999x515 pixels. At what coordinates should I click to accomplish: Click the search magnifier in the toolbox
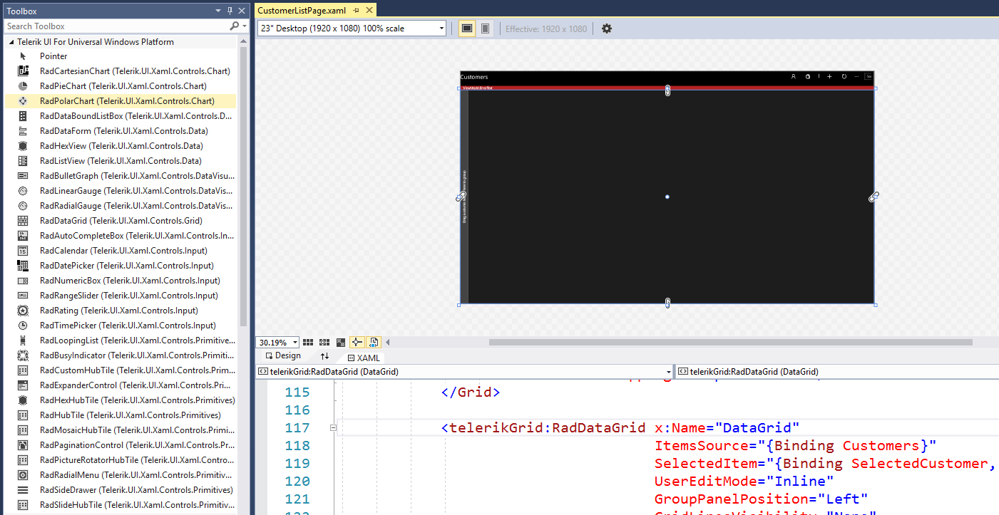coord(234,26)
